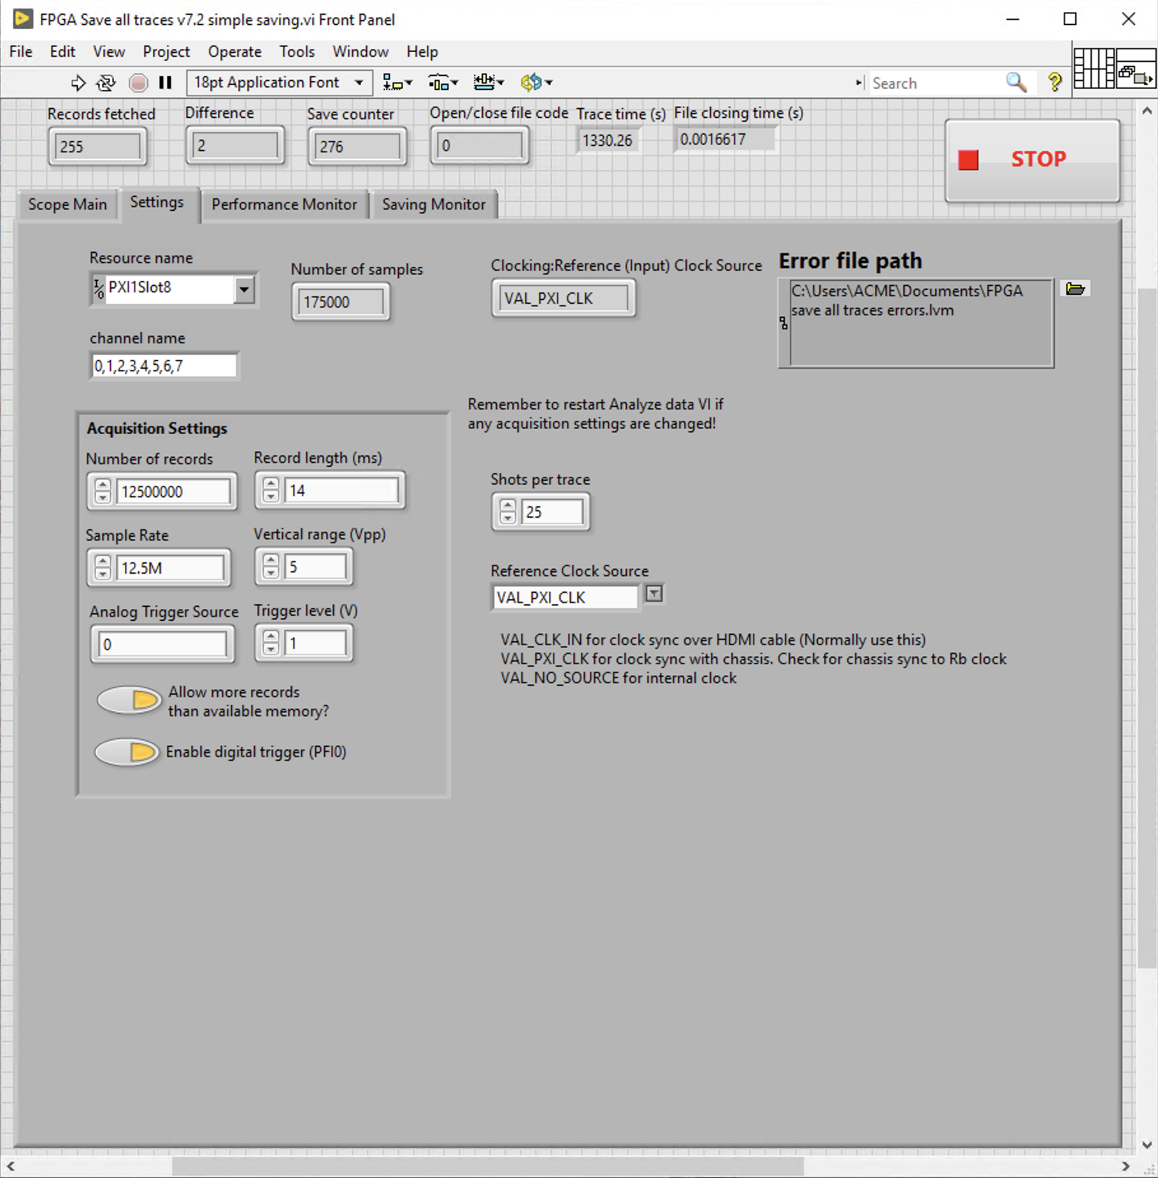Image resolution: width=1158 pixels, height=1178 pixels.
Task: Expand the Resource name dropdown
Action: [244, 290]
